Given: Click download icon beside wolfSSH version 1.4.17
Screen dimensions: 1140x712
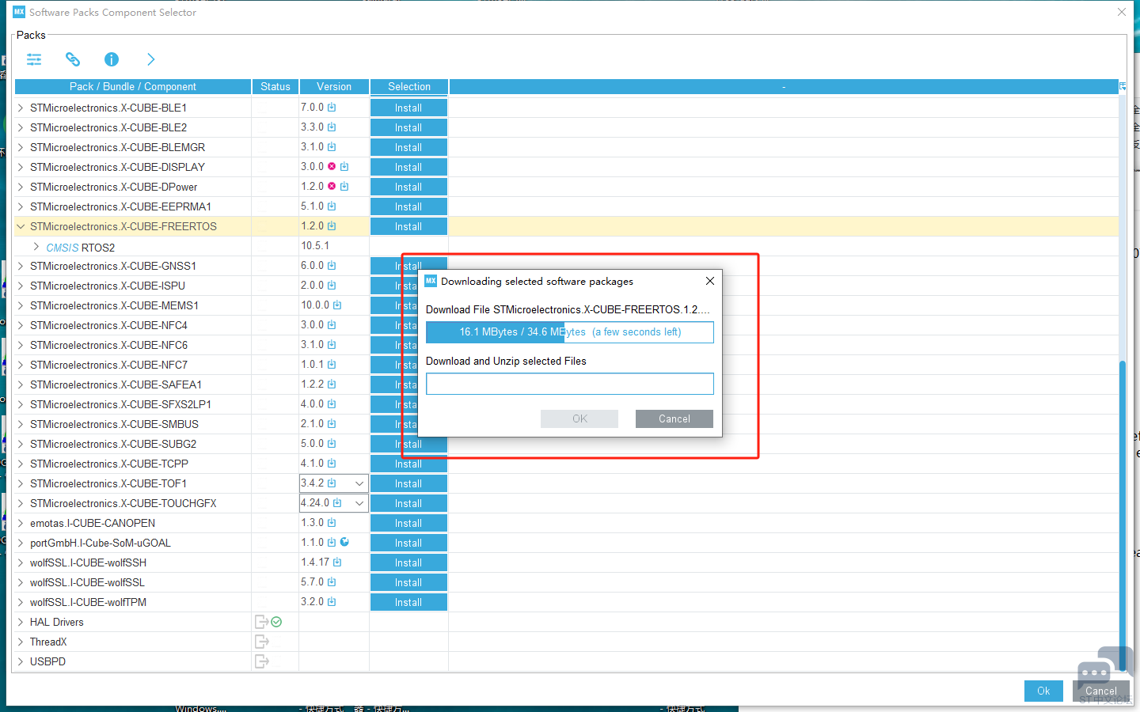Looking at the screenshot, I should coord(337,562).
